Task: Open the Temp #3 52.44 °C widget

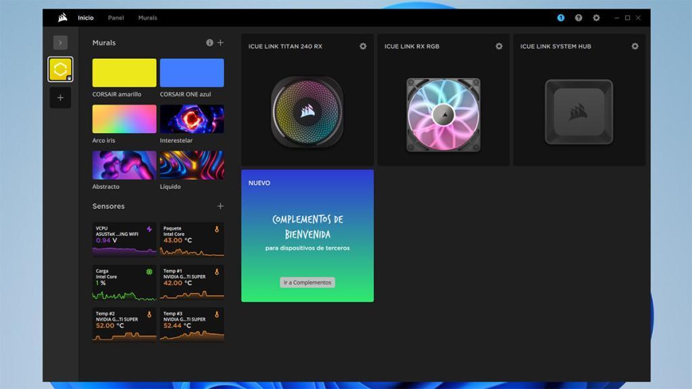Action: point(191,325)
